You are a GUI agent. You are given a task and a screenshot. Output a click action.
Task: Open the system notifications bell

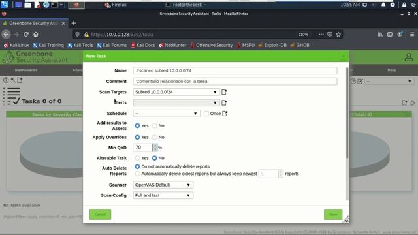[x=383, y=5]
